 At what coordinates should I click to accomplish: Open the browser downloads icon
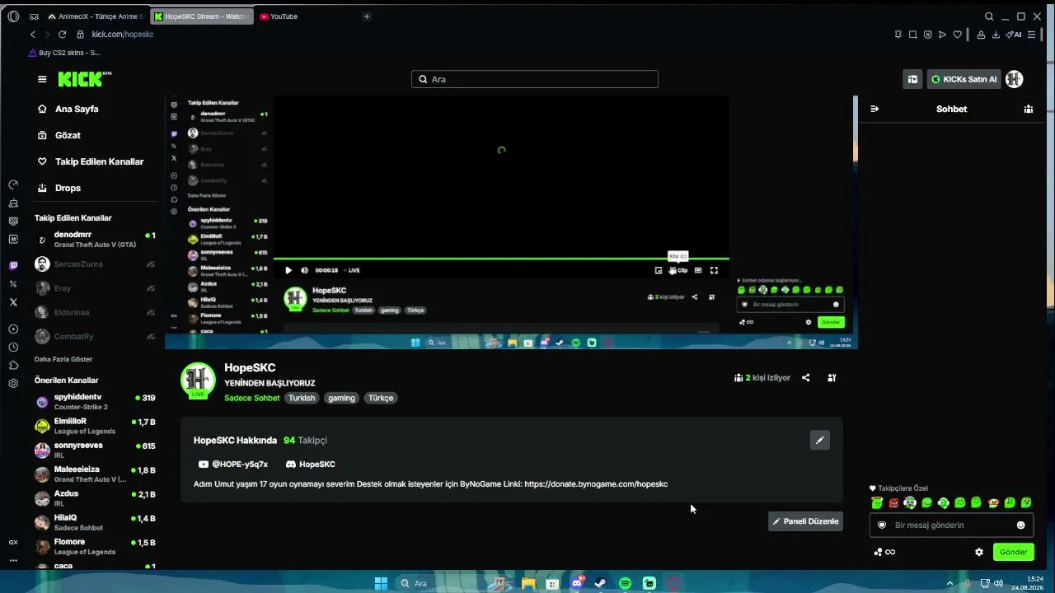click(996, 35)
